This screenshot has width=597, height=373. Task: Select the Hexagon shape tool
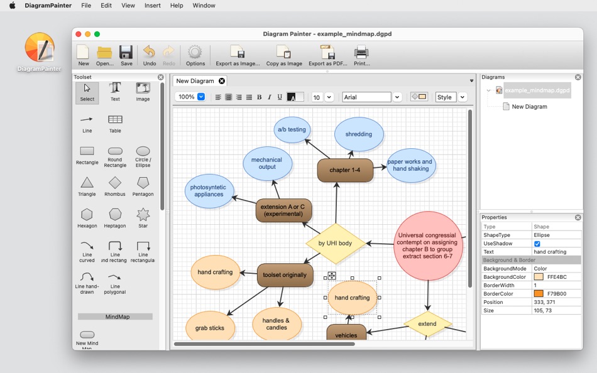pos(87,218)
